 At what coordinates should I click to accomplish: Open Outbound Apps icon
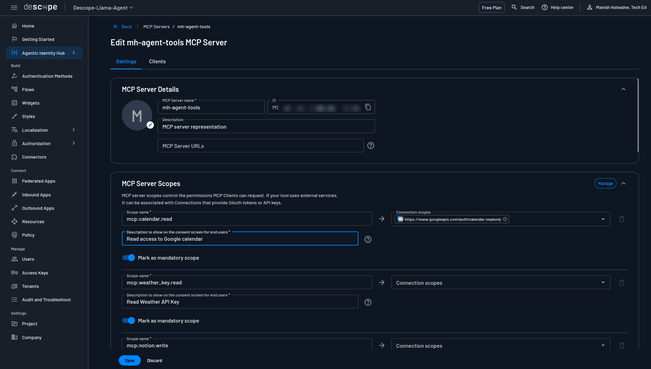point(14,208)
